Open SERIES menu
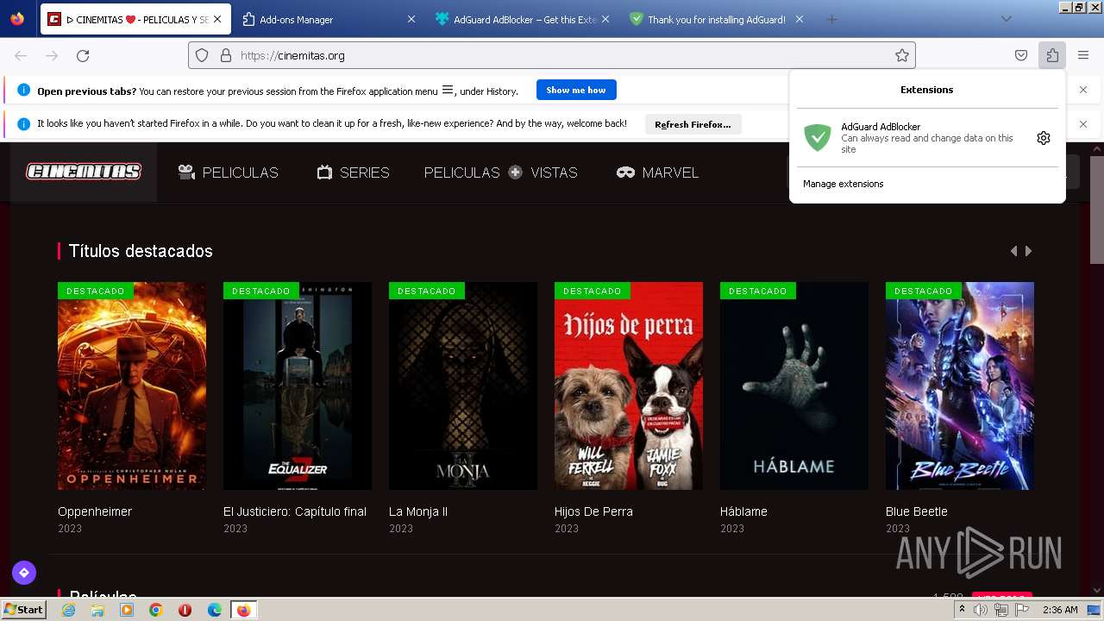Viewport: 1104px width, 621px height. click(x=353, y=172)
